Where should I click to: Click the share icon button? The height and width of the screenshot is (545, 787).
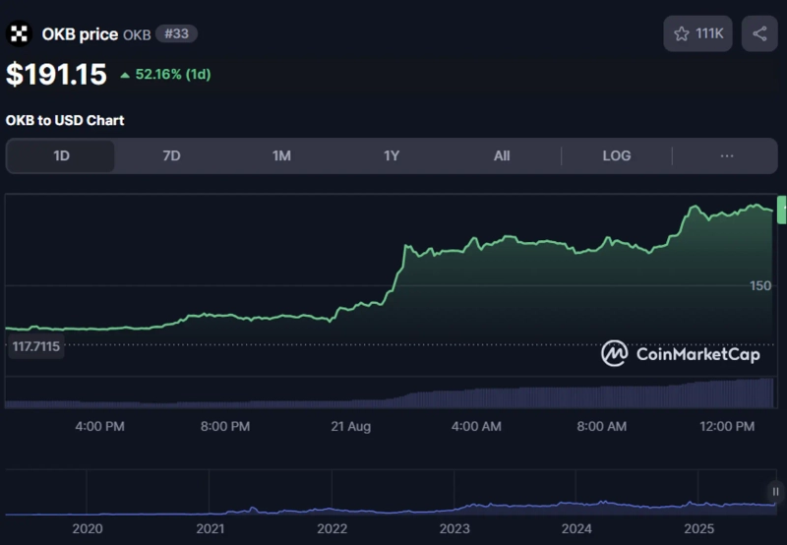(759, 33)
